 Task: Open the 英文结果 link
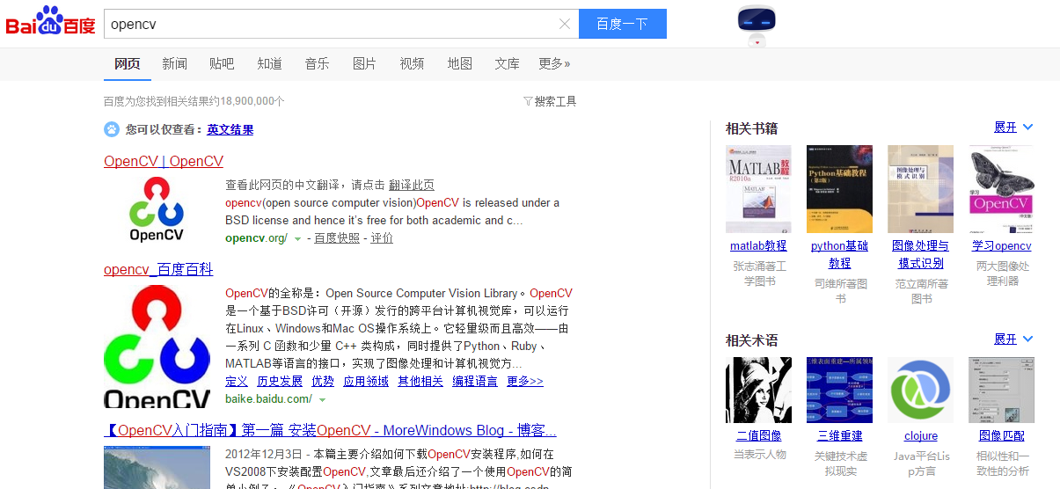[230, 130]
